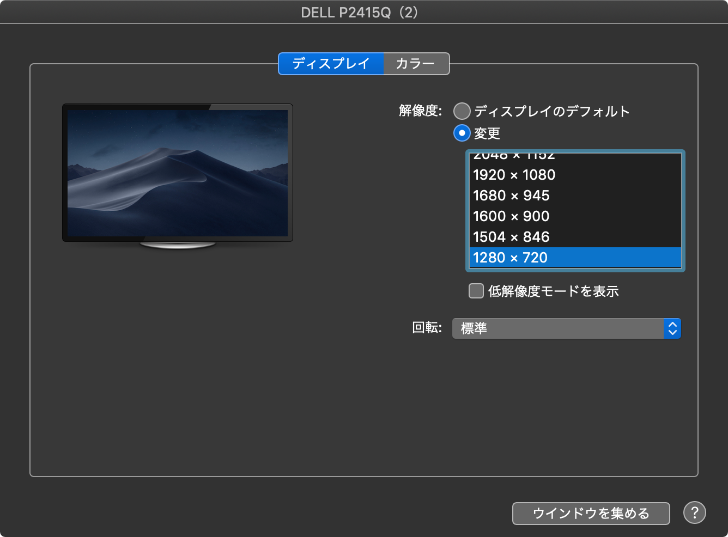
Task: Choose ディスプレイのデフォルト resolution radio button
Action: click(462, 111)
